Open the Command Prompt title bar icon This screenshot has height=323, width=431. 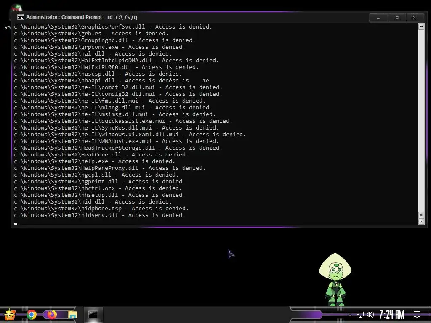pyautogui.click(x=20, y=17)
